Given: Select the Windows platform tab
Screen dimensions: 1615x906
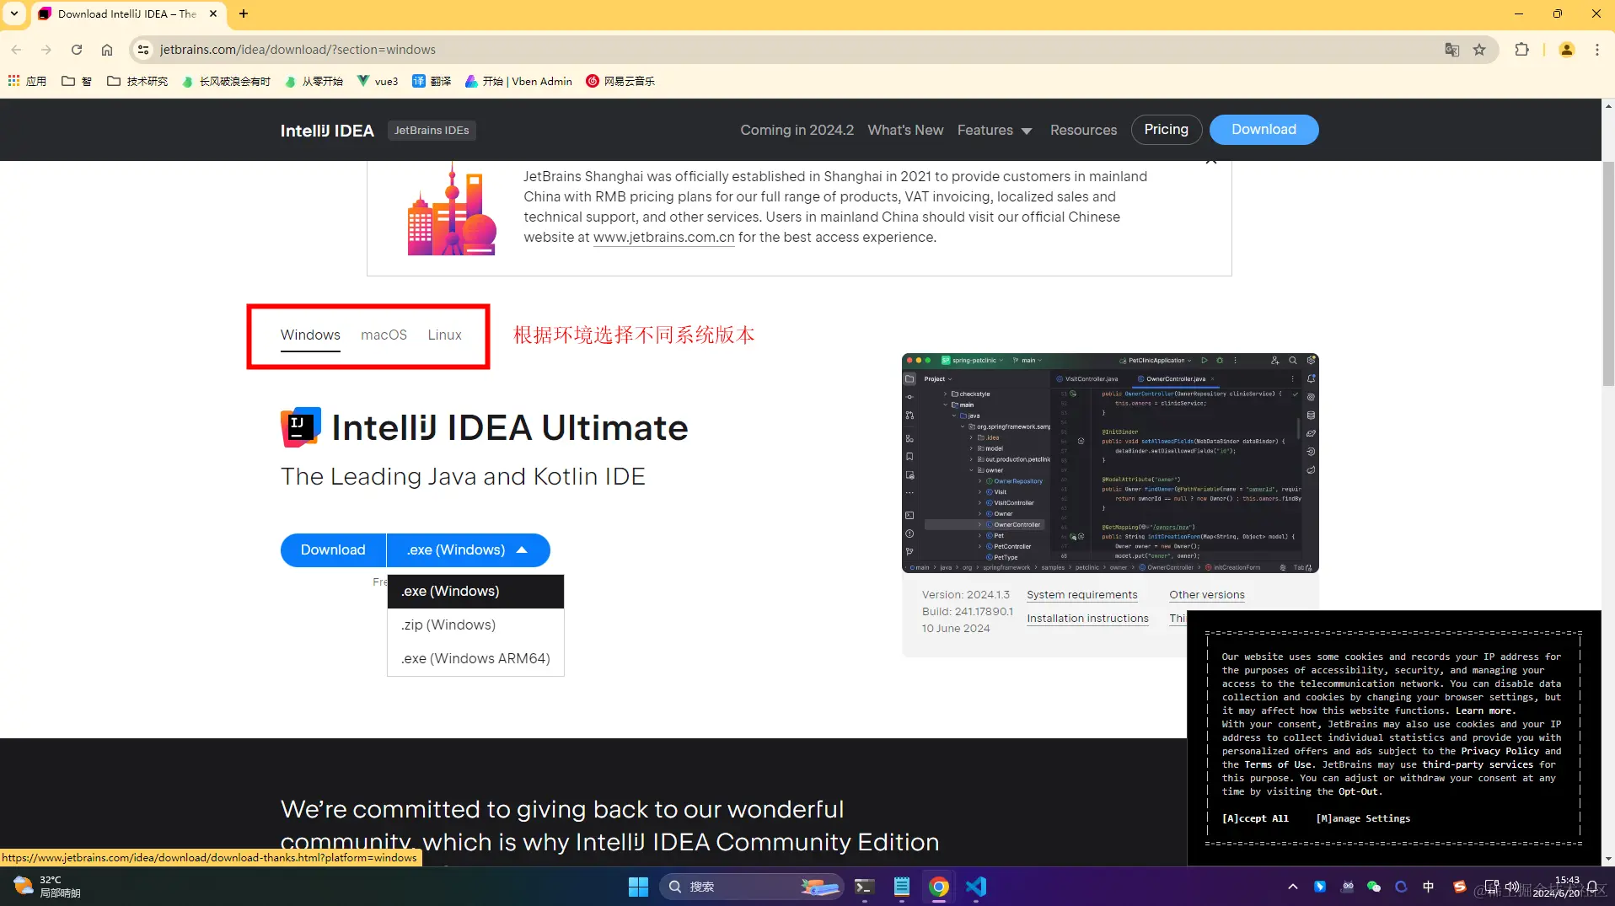Looking at the screenshot, I should [310, 335].
